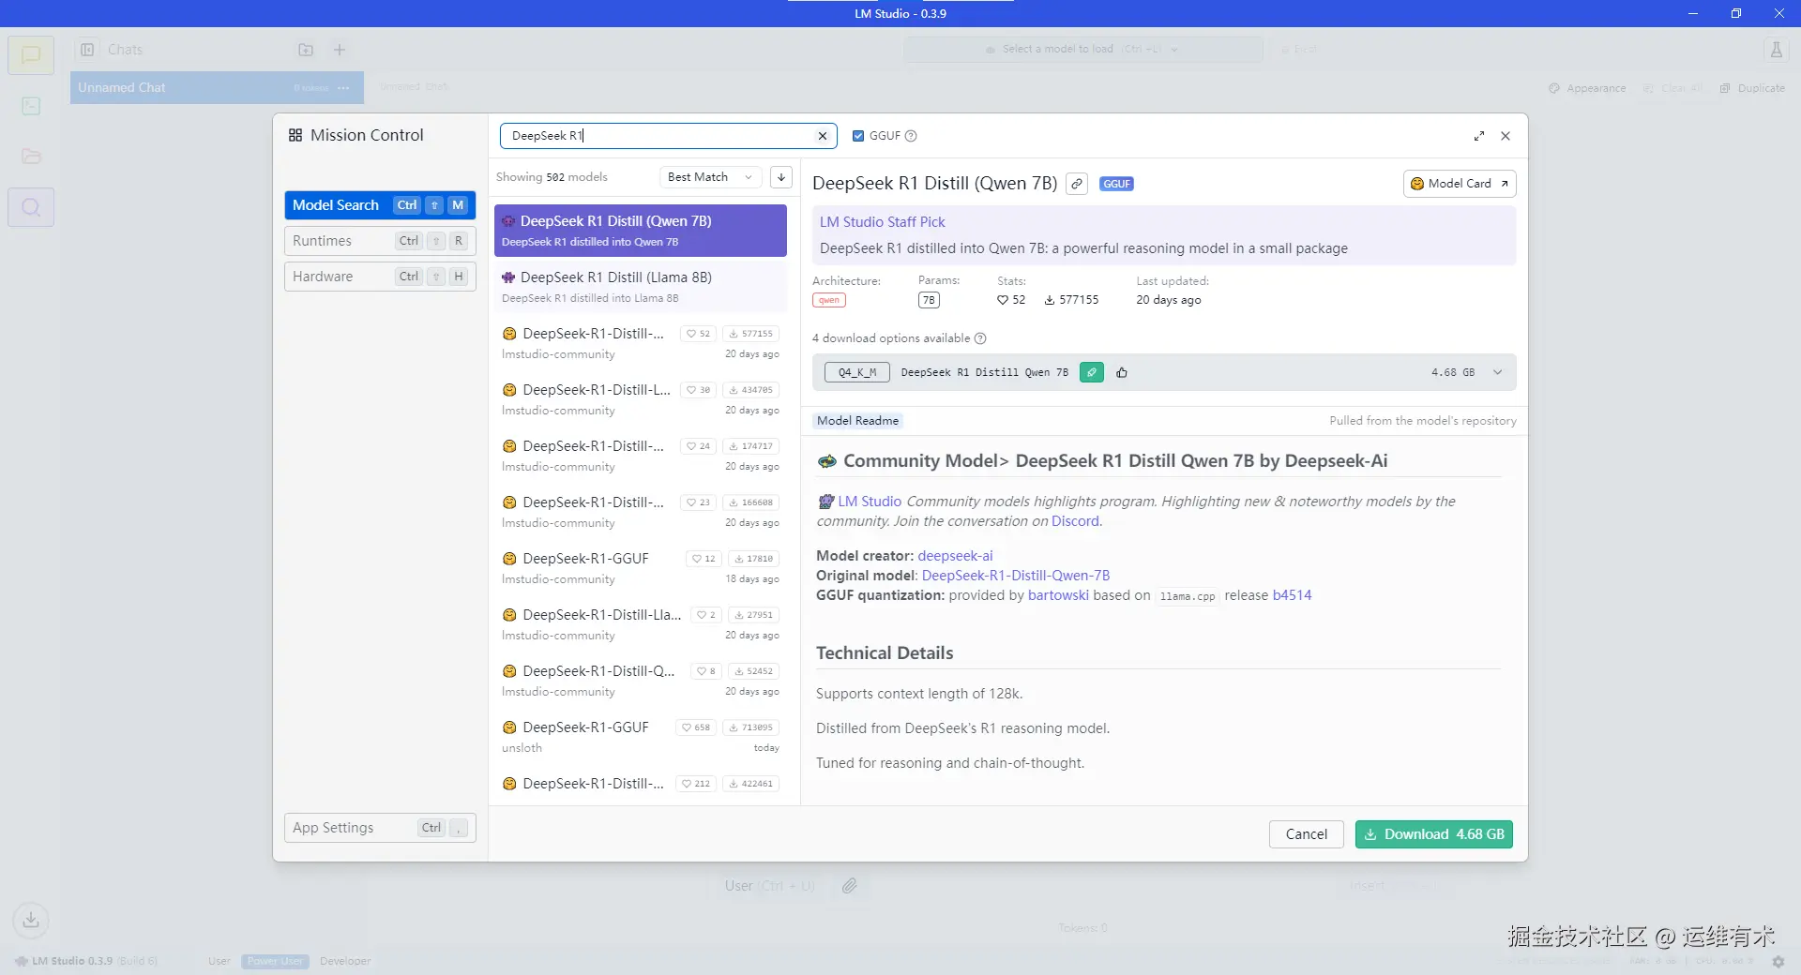Open the My Models folder sidebar icon

coord(31,157)
